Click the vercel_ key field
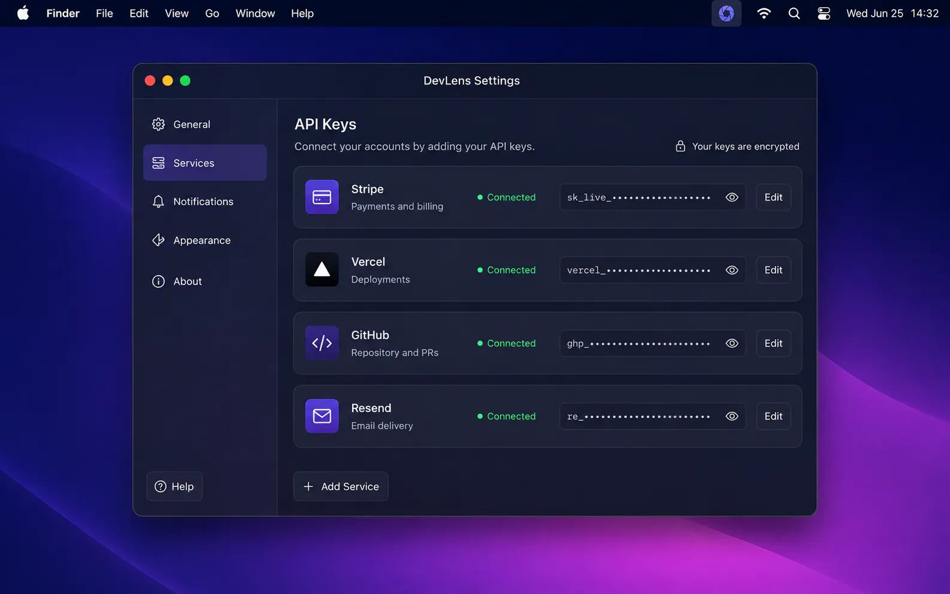Viewport: 950px width, 594px height. point(653,270)
